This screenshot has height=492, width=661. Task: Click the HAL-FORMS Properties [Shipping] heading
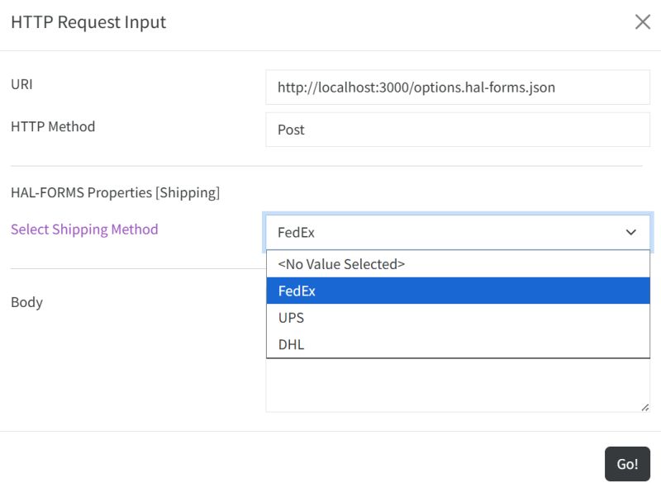pyautogui.click(x=115, y=192)
